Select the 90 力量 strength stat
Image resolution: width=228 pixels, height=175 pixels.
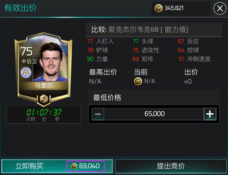[x=97, y=59]
